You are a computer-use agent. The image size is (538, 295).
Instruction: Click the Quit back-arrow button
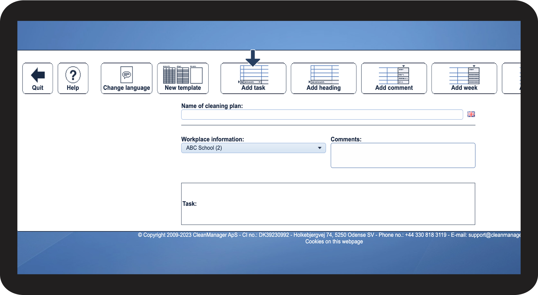pyautogui.click(x=37, y=78)
